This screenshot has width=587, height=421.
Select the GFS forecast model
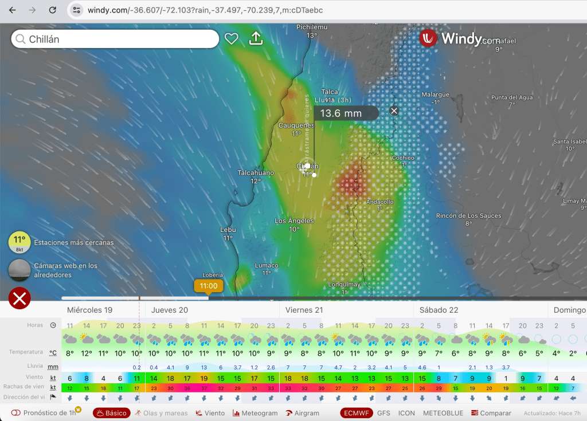coord(383,413)
